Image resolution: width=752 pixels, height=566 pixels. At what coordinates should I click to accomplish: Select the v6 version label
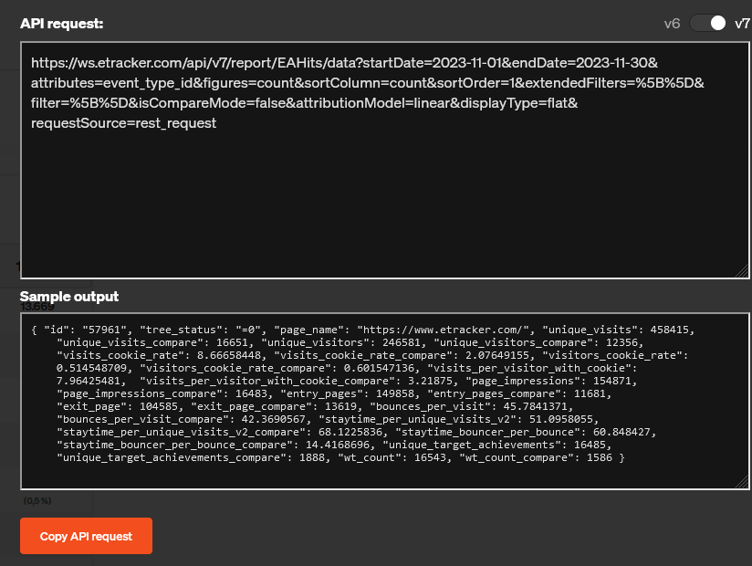672,23
